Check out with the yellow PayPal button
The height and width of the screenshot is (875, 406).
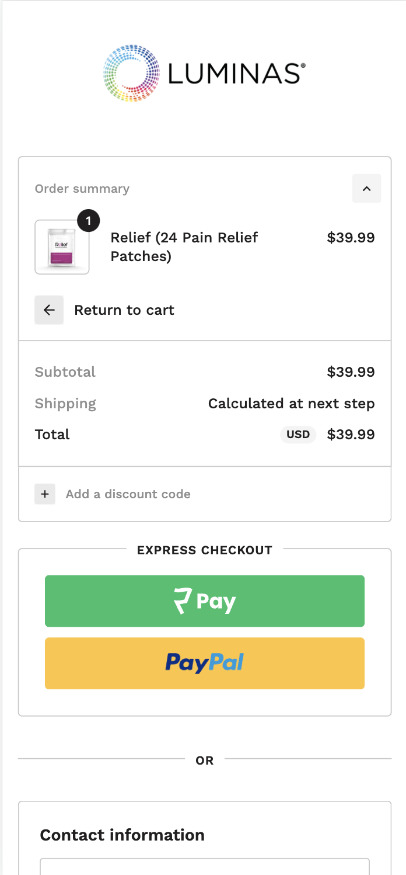click(x=205, y=663)
